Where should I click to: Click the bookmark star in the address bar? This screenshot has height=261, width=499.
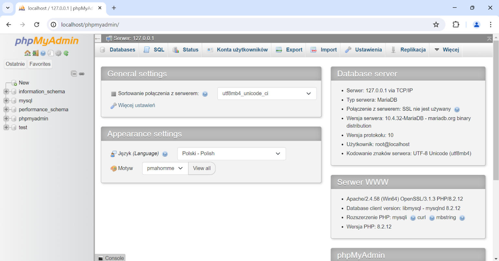click(436, 24)
